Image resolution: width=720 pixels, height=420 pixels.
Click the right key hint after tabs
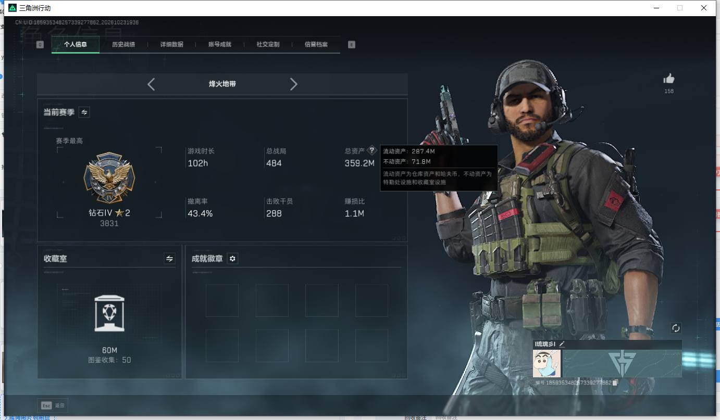(x=352, y=45)
